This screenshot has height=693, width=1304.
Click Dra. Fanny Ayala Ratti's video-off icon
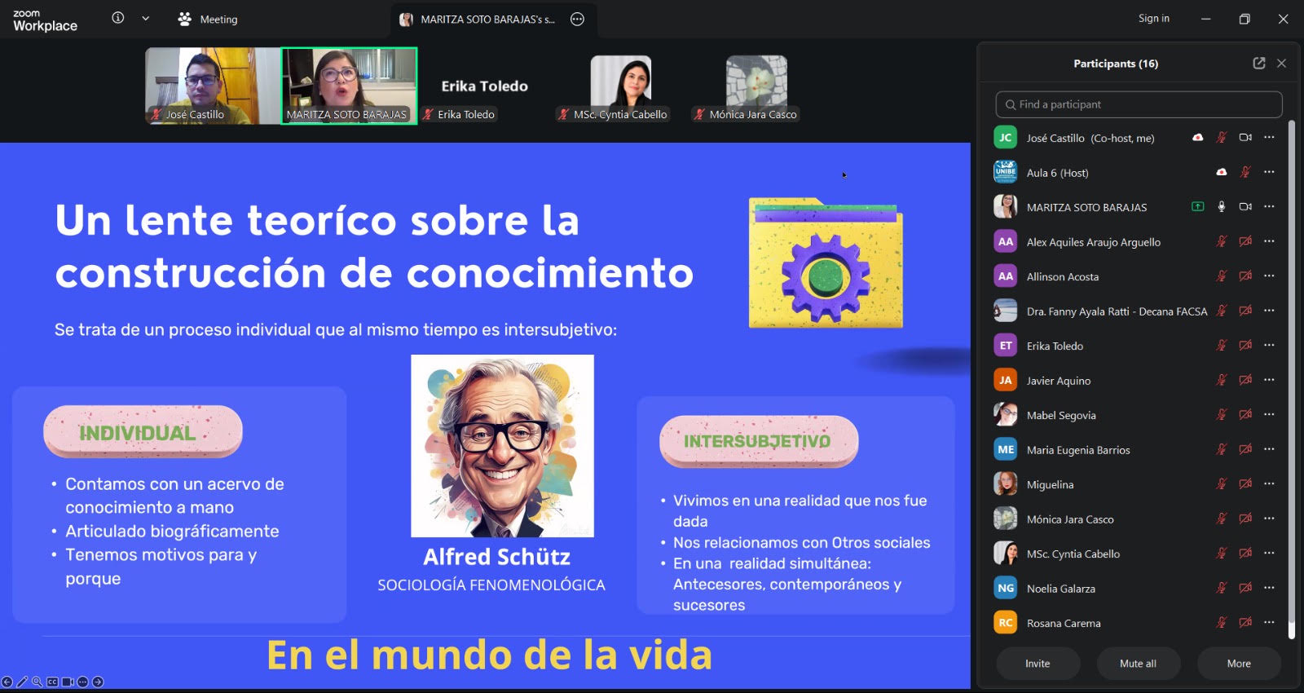pyautogui.click(x=1245, y=311)
